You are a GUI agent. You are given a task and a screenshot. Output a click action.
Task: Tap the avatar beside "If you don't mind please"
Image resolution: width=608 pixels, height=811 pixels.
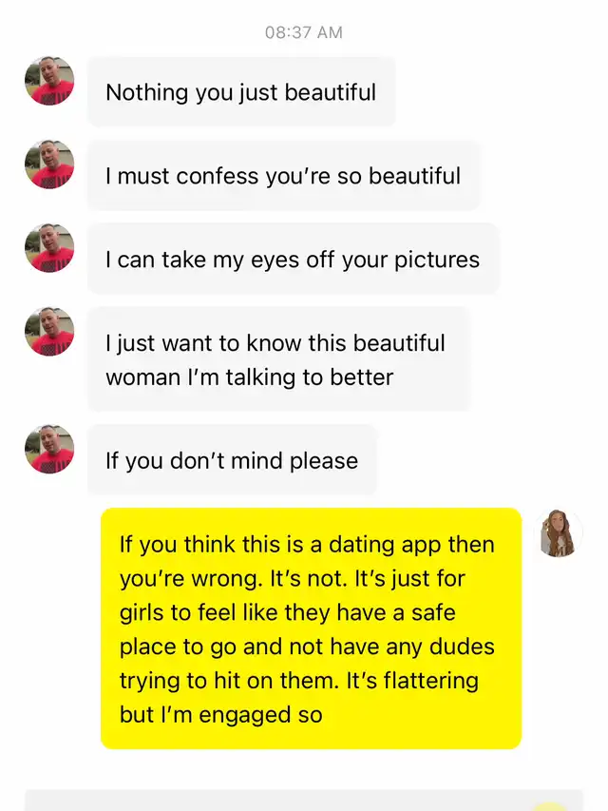pyautogui.click(x=49, y=450)
